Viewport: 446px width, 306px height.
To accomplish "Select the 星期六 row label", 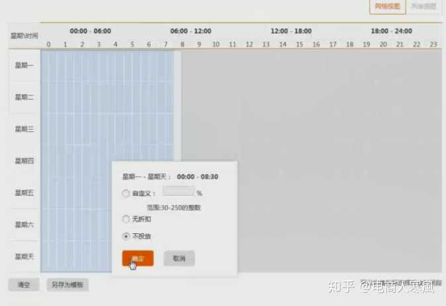I will point(24,225).
